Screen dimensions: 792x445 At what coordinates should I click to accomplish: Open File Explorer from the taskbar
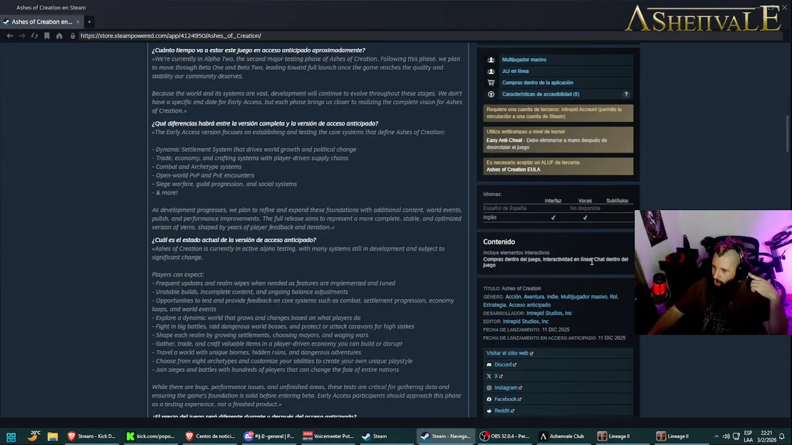[x=53, y=436]
